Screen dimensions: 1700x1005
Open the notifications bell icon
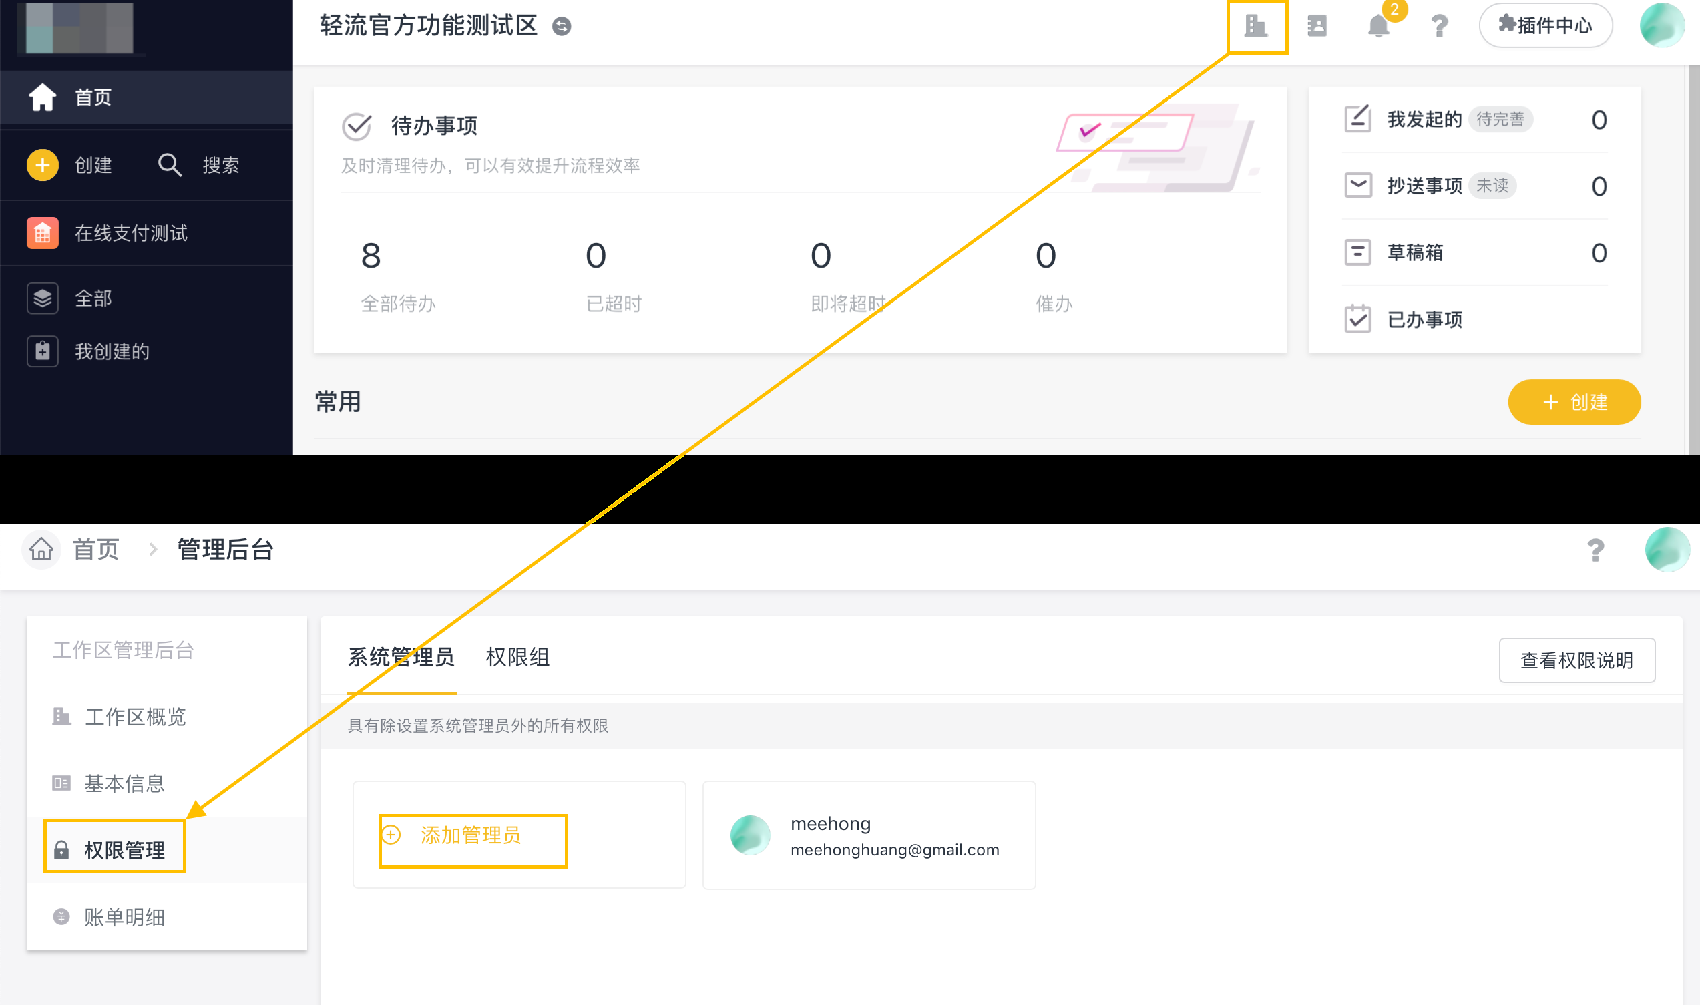click(1377, 27)
